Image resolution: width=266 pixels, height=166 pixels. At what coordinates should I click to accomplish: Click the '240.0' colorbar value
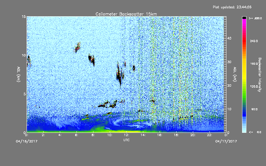[x=254, y=41]
